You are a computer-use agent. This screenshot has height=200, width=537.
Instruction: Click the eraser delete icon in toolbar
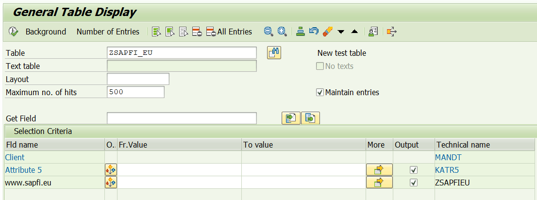[x=327, y=32]
